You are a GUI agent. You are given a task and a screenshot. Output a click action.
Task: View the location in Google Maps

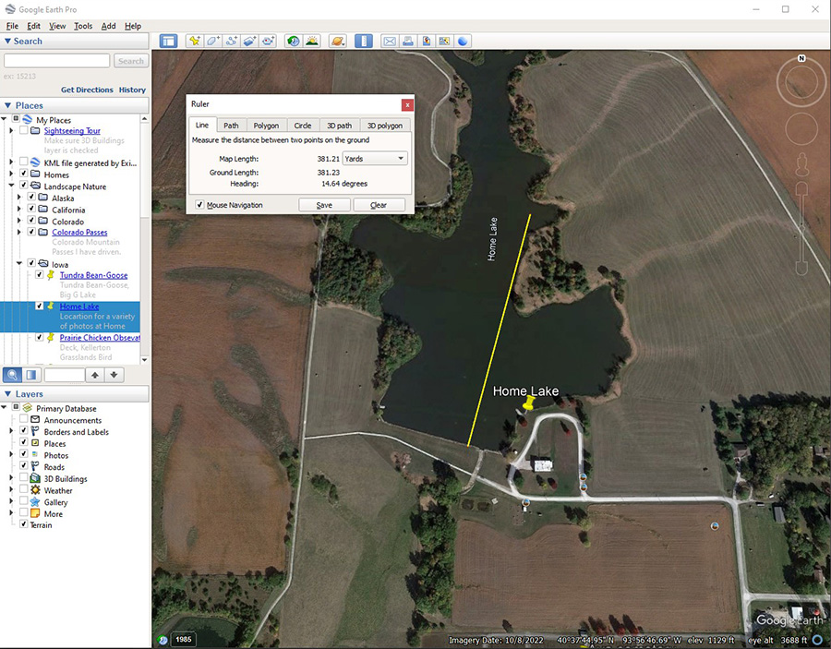444,42
